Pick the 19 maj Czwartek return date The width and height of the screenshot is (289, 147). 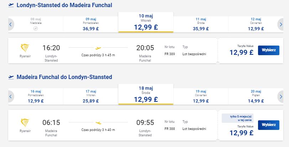[201, 96]
